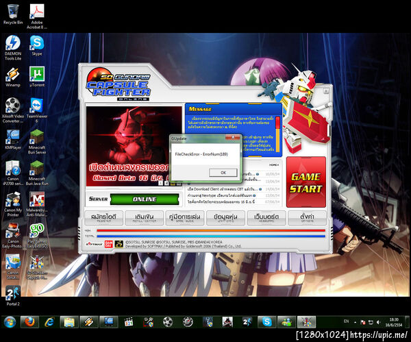This screenshot has width=411, height=342.
Task: Start the game with GAME START
Action: [306, 182]
